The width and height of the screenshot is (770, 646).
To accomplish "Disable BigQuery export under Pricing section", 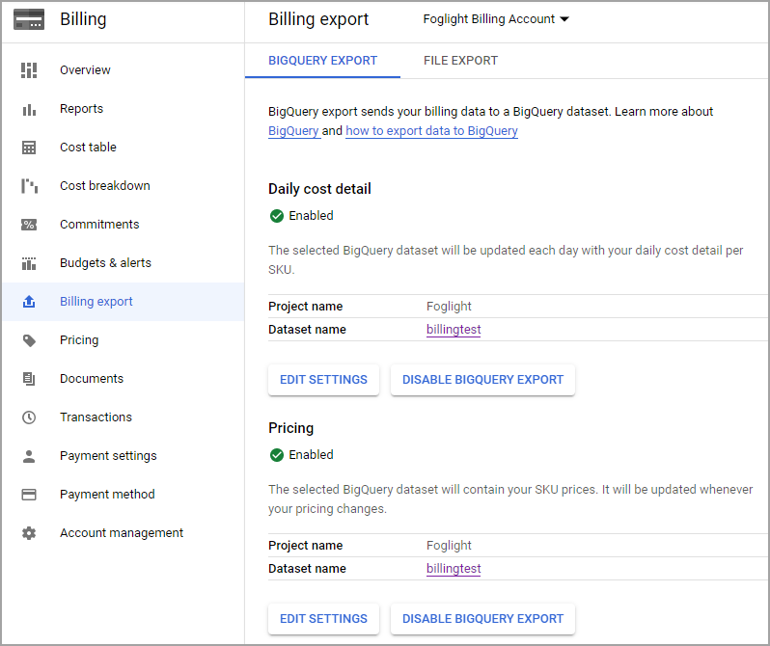I will click(x=482, y=619).
